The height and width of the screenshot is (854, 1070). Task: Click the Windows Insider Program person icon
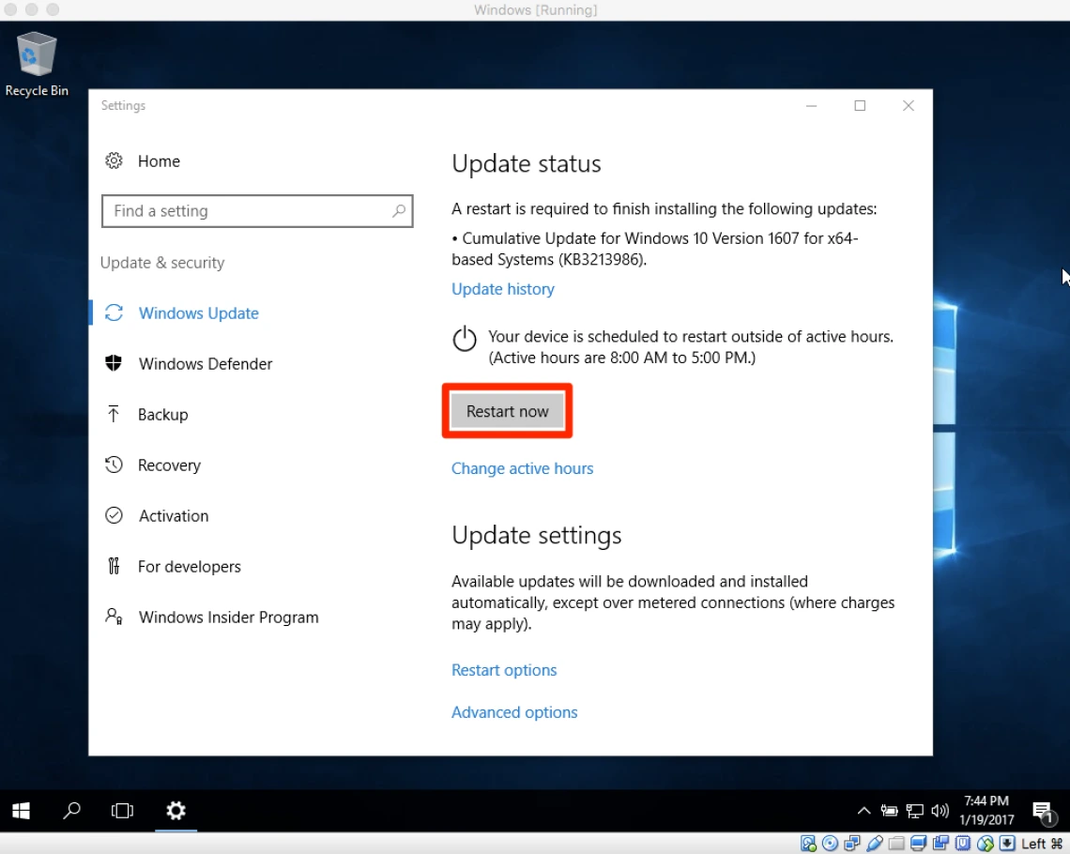tap(114, 617)
